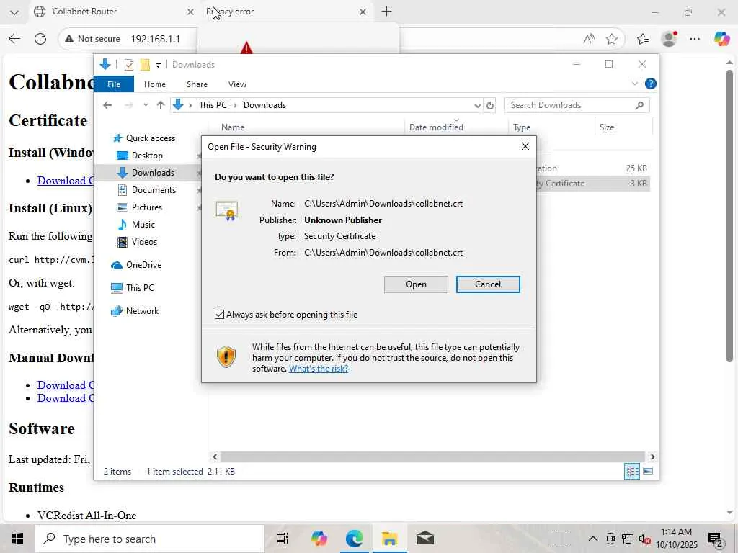Click Properties icon in quick access toolbar
Screen dimensions: 738x553
click(128, 64)
